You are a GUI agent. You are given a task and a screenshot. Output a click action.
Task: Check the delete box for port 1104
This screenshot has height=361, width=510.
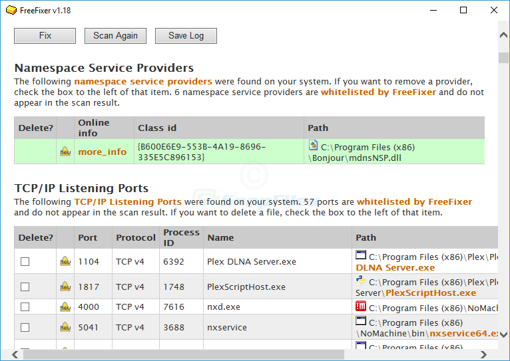(25, 261)
